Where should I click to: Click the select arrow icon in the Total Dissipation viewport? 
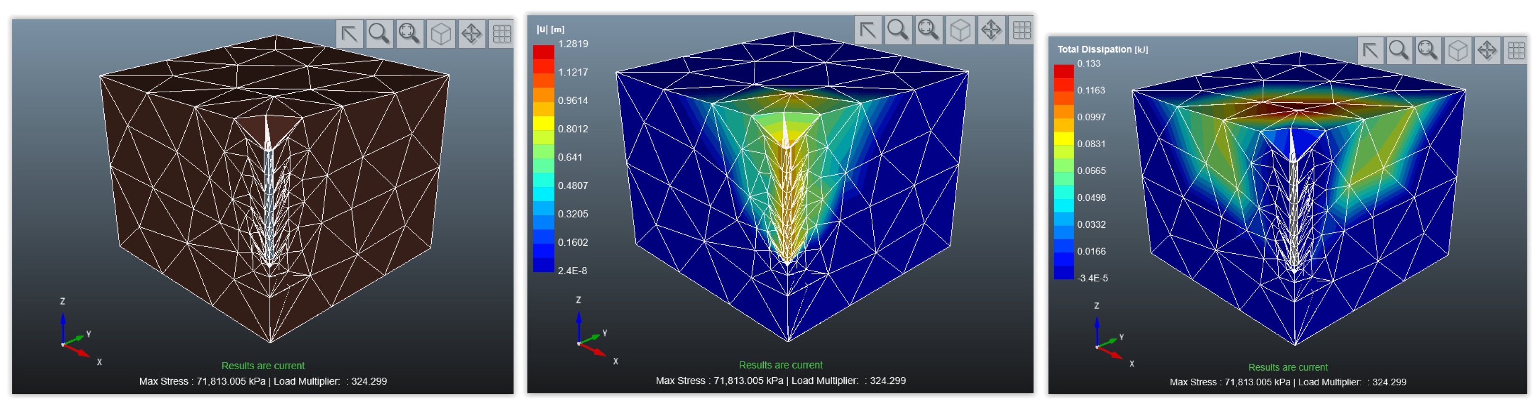click(1370, 50)
